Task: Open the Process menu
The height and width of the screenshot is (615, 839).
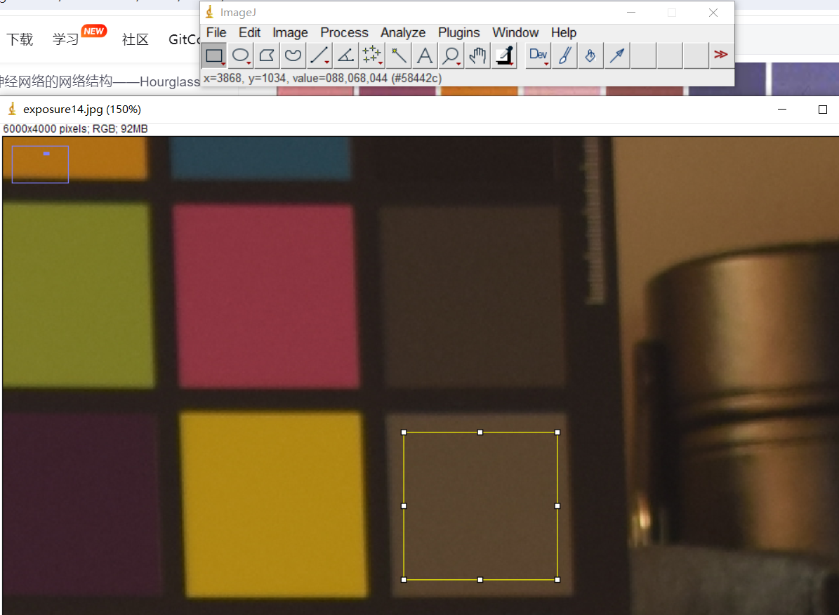Action: [344, 32]
